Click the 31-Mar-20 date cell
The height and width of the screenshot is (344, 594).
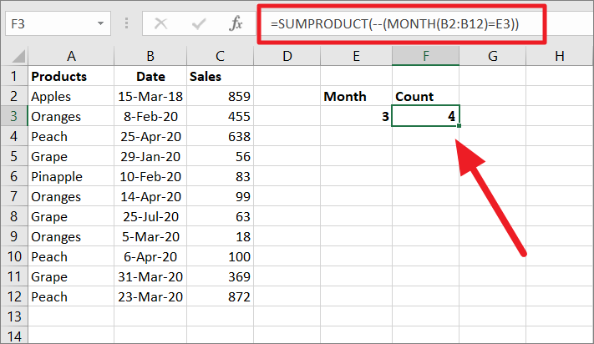click(150, 276)
